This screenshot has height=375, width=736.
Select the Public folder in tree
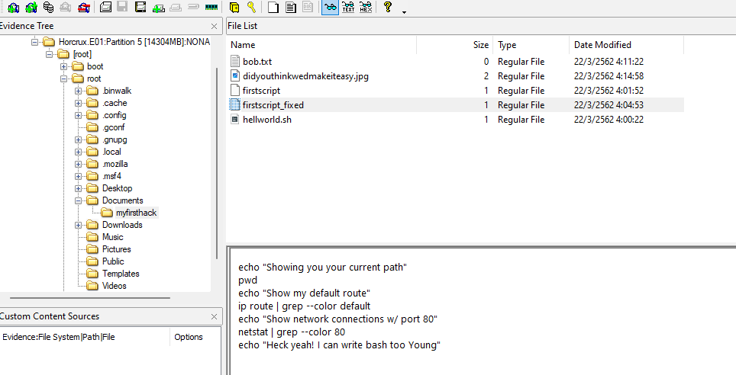pos(113,261)
